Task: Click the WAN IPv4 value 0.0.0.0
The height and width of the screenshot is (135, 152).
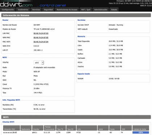Action: pyautogui.click(x=36, y=46)
